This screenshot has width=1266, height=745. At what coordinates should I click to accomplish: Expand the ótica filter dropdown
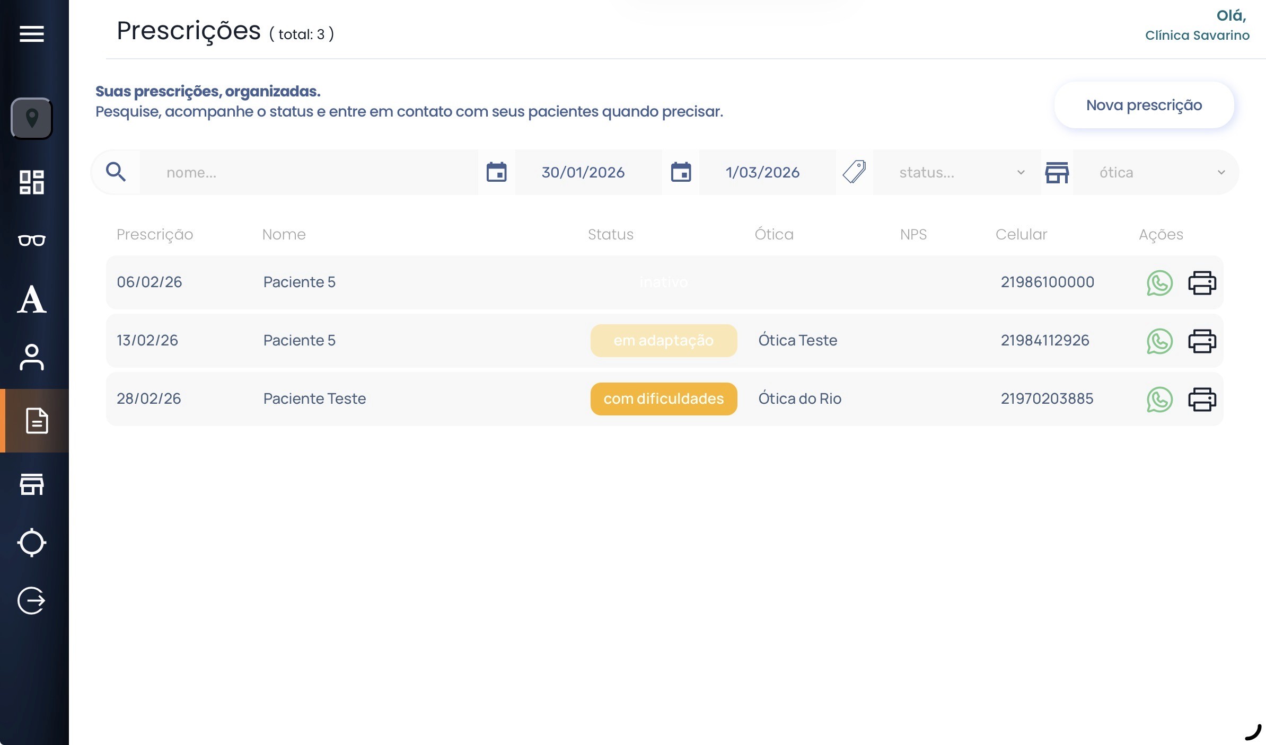click(x=1156, y=172)
